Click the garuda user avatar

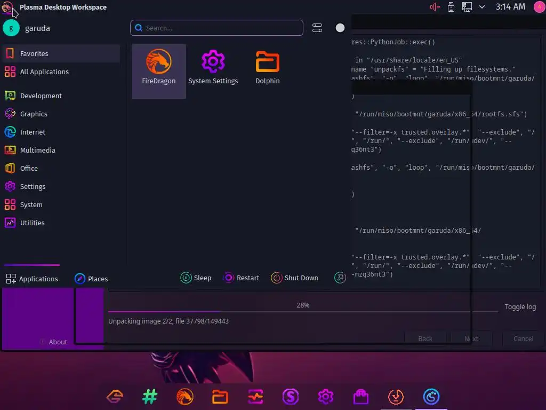coord(11,28)
